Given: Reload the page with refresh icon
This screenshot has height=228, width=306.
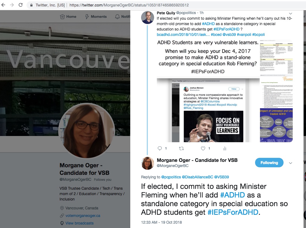Looking at the screenshot, I should click(21, 5).
